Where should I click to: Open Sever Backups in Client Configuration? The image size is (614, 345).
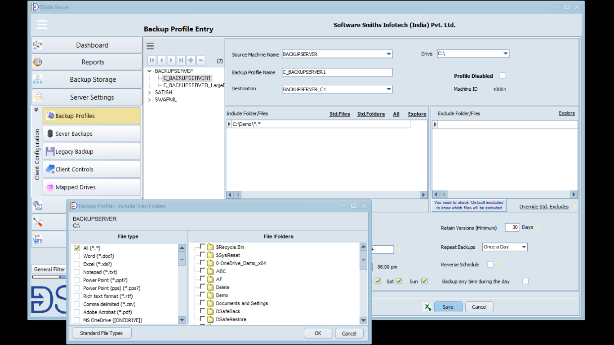click(91, 133)
